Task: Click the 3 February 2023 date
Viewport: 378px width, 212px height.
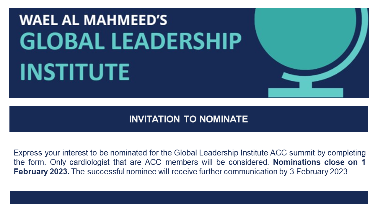Action: [318, 172]
